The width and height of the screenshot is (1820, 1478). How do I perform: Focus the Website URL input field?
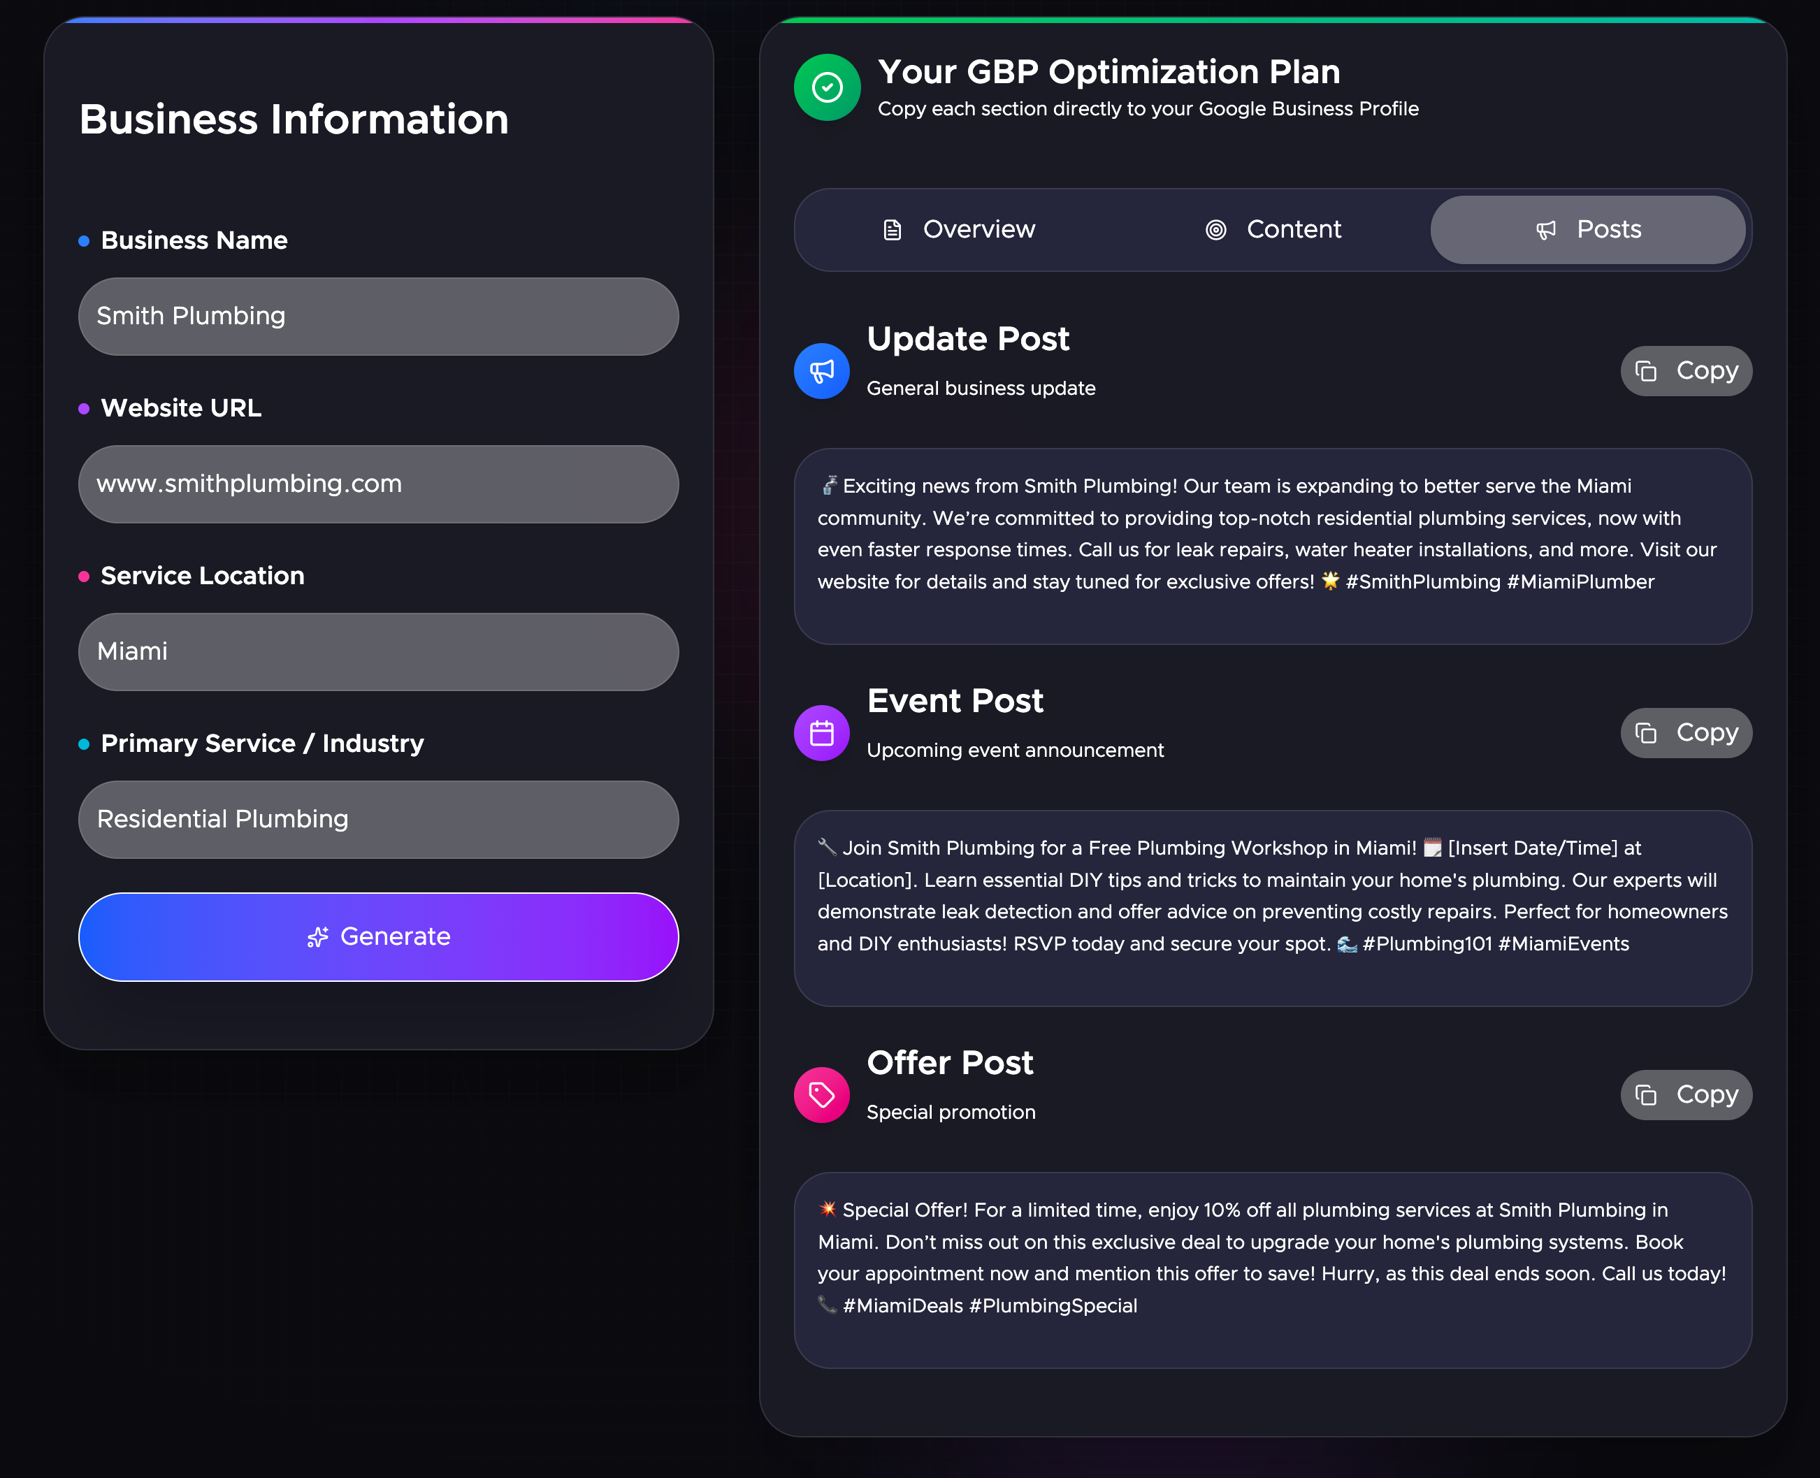[378, 484]
